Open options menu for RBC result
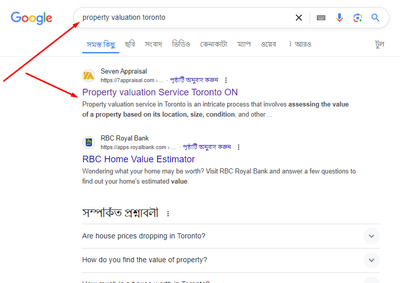 click(239, 147)
